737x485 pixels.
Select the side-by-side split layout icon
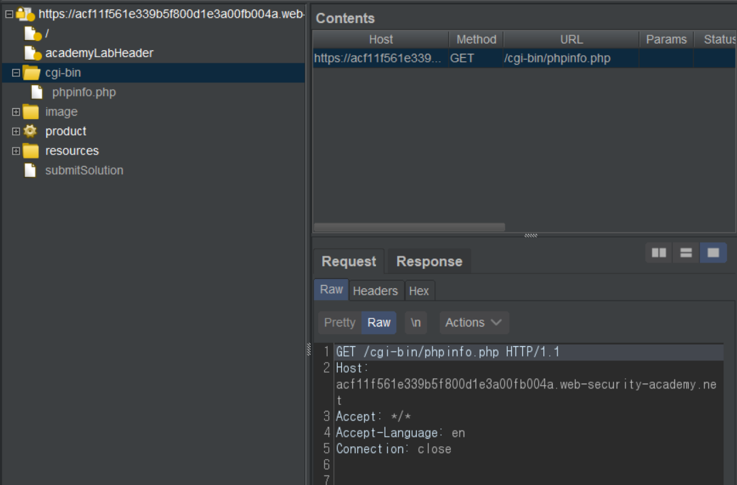click(659, 253)
